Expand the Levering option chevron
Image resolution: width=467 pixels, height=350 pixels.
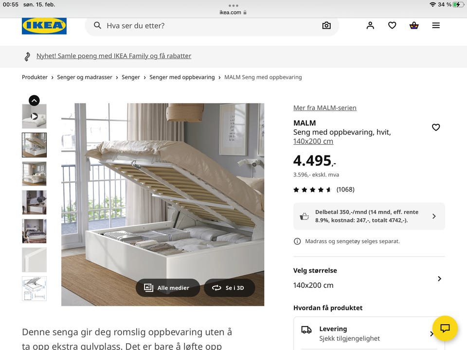click(x=431, y=334)
